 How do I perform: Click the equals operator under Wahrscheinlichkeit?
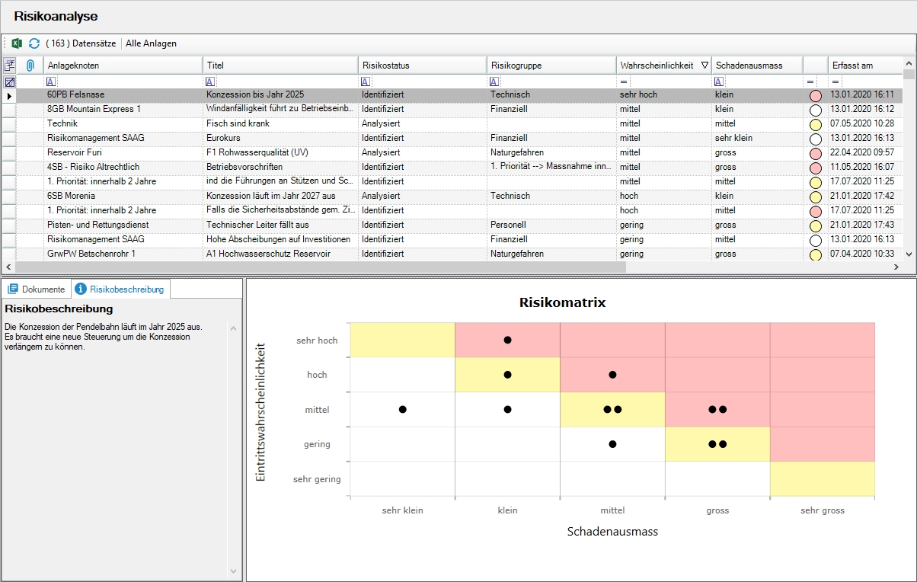[x=624, y=82]
